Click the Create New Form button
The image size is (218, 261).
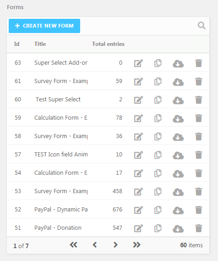pyautogui.click(x=44, y=26)
